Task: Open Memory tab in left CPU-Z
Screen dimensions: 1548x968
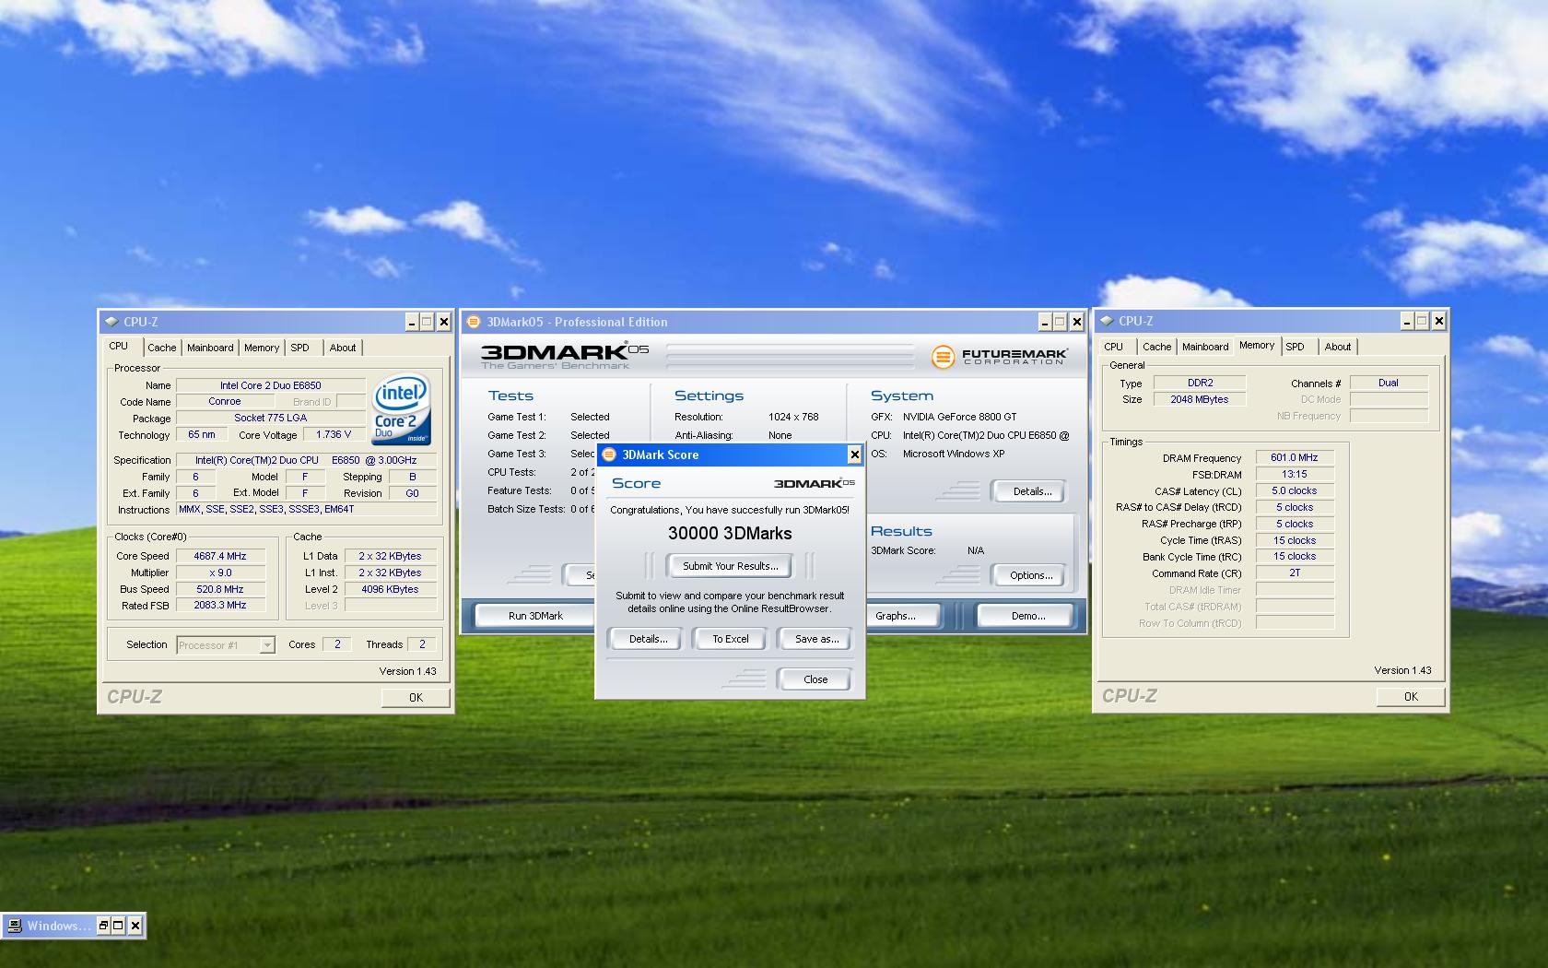Action: click(x=262, y=348)
